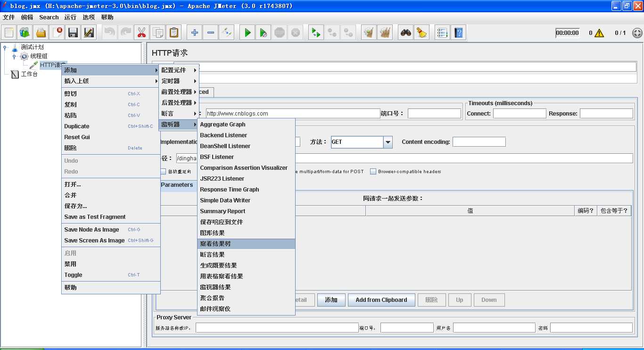Click the Remote Start All icon

(x=316, y=33)
